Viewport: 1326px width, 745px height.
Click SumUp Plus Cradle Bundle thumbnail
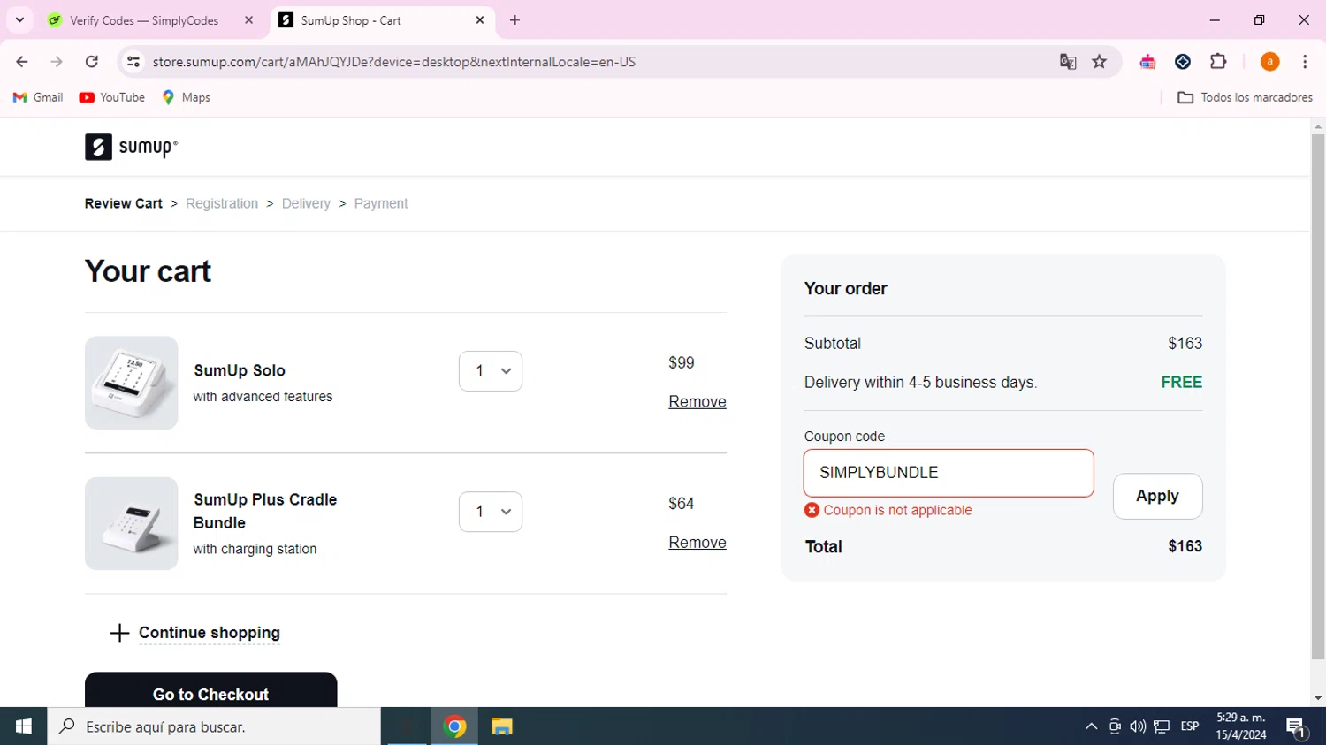132,523
